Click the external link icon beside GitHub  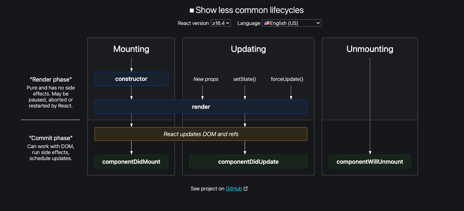pyautogui.click(x=246, y=189)
